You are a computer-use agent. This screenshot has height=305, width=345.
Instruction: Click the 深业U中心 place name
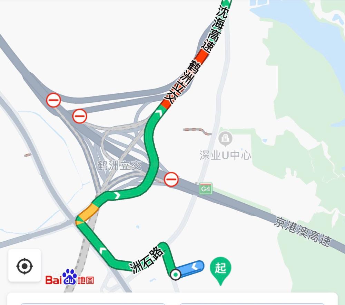click(x=225, y=155)
